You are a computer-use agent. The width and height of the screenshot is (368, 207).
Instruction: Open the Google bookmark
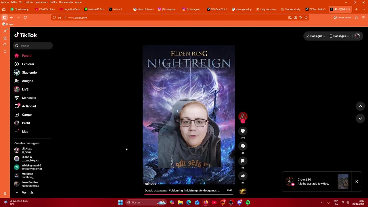click(x=8, y=24)
